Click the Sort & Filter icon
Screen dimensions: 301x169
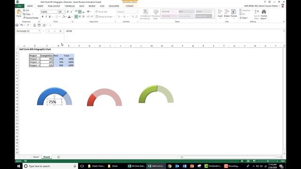[x=257, y=12]
